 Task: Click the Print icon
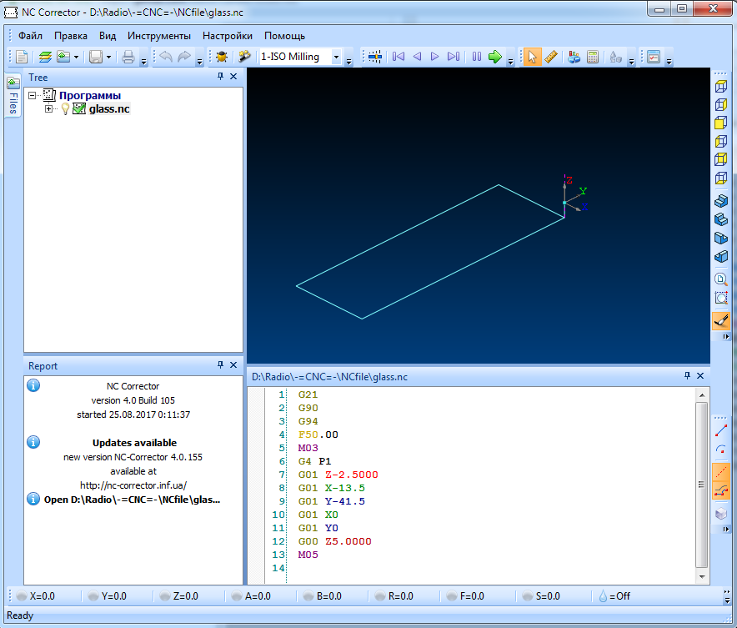tap(128, 57)
